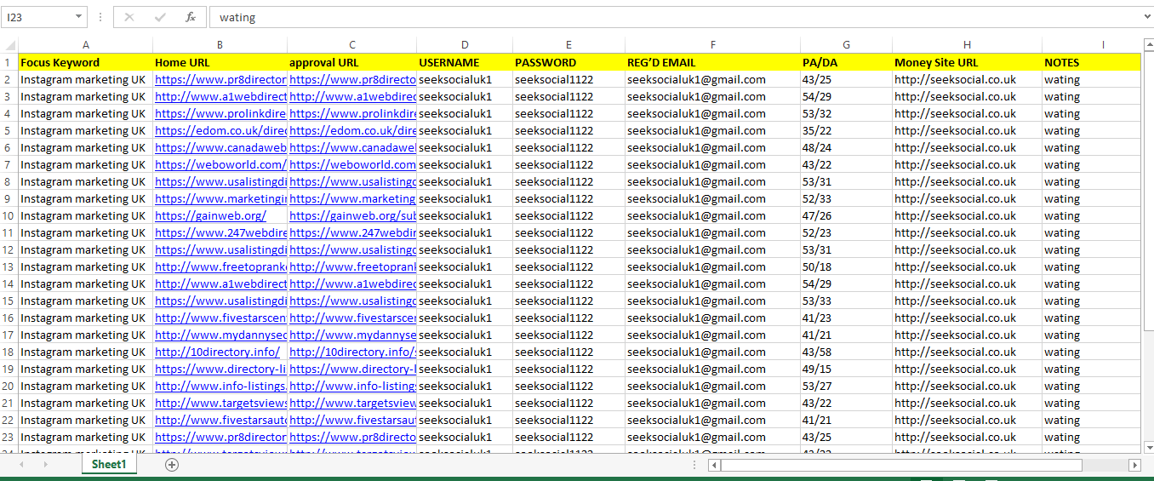Screen dimensions: 1154x481
Task: Select the PA/DA cell showing 50/18
Action: (846, 266)
